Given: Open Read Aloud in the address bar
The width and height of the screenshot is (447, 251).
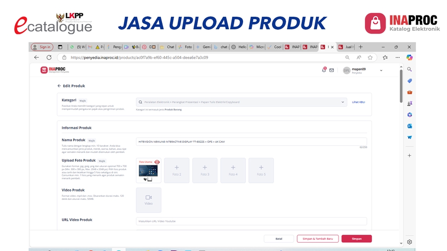Looking at the screenshot, I should tap(359, 58).
